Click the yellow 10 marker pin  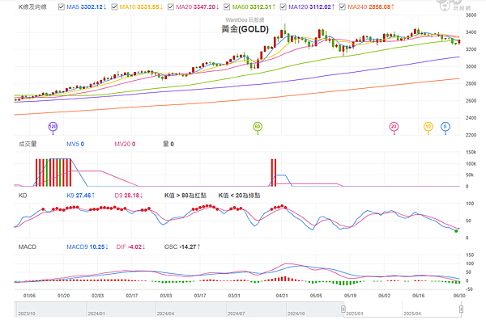428,127
